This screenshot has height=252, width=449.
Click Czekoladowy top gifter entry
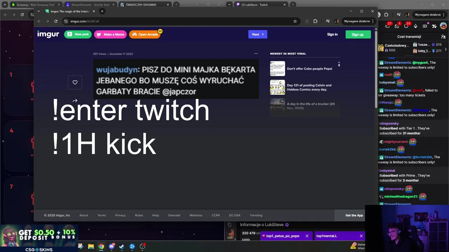click(x=393, y=48)
